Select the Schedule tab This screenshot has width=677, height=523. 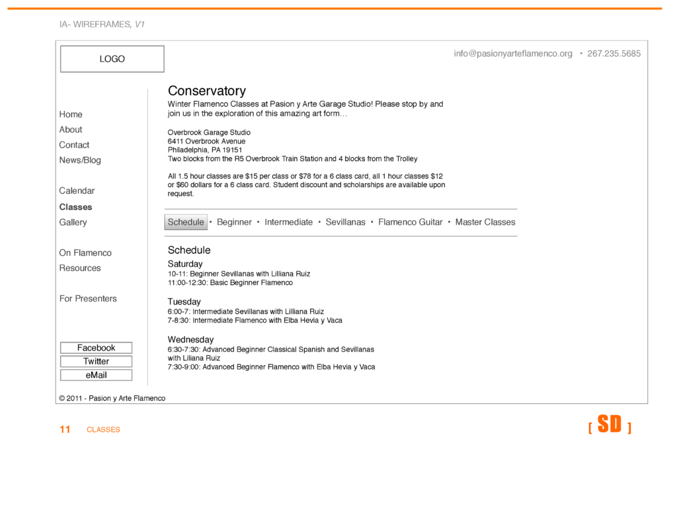(186, 222)
